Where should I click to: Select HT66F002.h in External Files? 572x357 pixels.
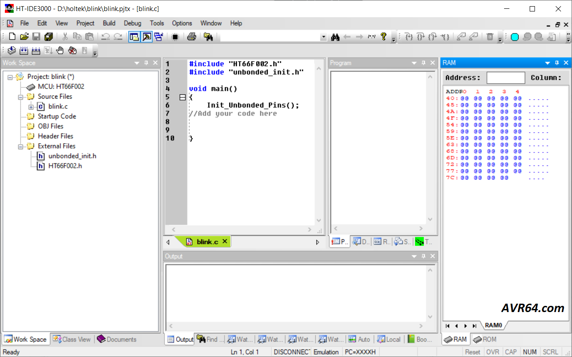65,166
